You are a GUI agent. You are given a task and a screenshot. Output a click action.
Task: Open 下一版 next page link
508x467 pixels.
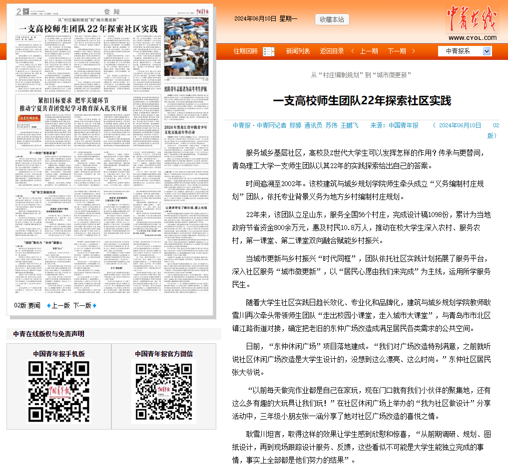coord(82,305)
